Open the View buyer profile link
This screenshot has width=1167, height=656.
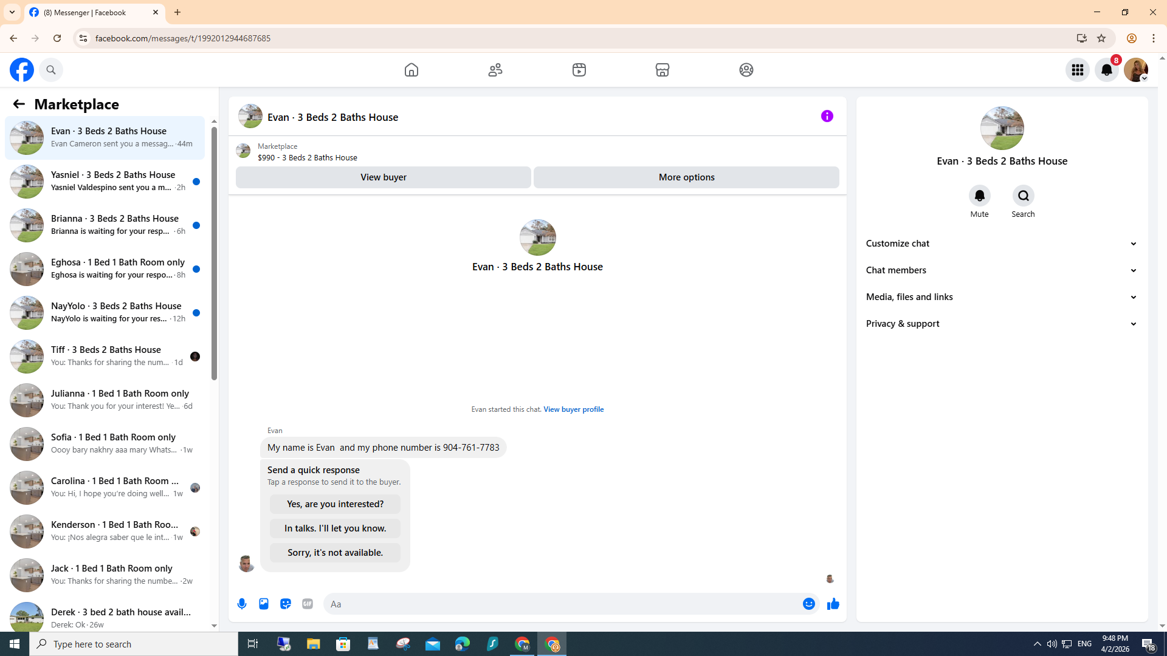574,409
